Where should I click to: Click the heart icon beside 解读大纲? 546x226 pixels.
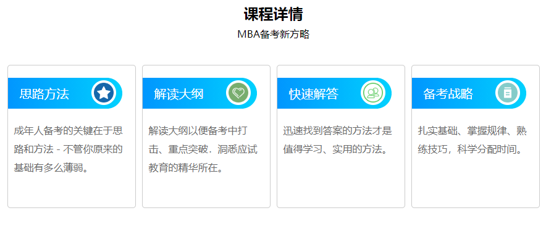pyautogui.click(x=238, y=93)
